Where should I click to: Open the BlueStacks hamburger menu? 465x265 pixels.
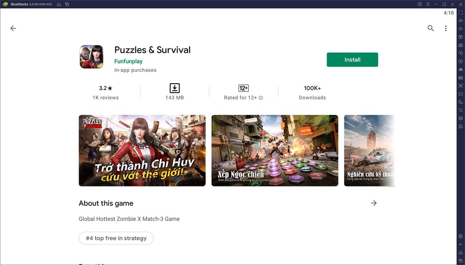click(x=428, y=4)
